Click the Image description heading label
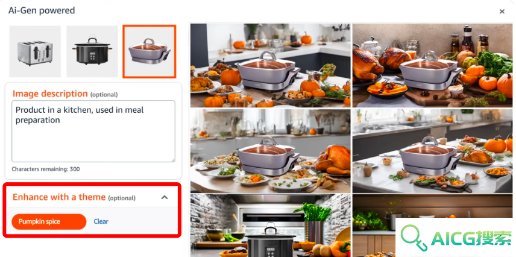The width and height of the screenshot is (516, 257). click(50, 94)
